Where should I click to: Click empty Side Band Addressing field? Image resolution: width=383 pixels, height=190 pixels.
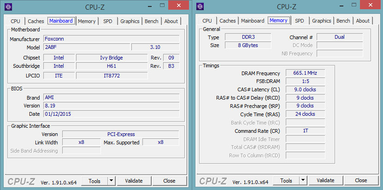pos(81,150)
